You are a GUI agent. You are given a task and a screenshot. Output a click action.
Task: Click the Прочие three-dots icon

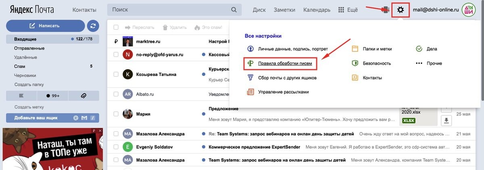click(x=419, y=63)
